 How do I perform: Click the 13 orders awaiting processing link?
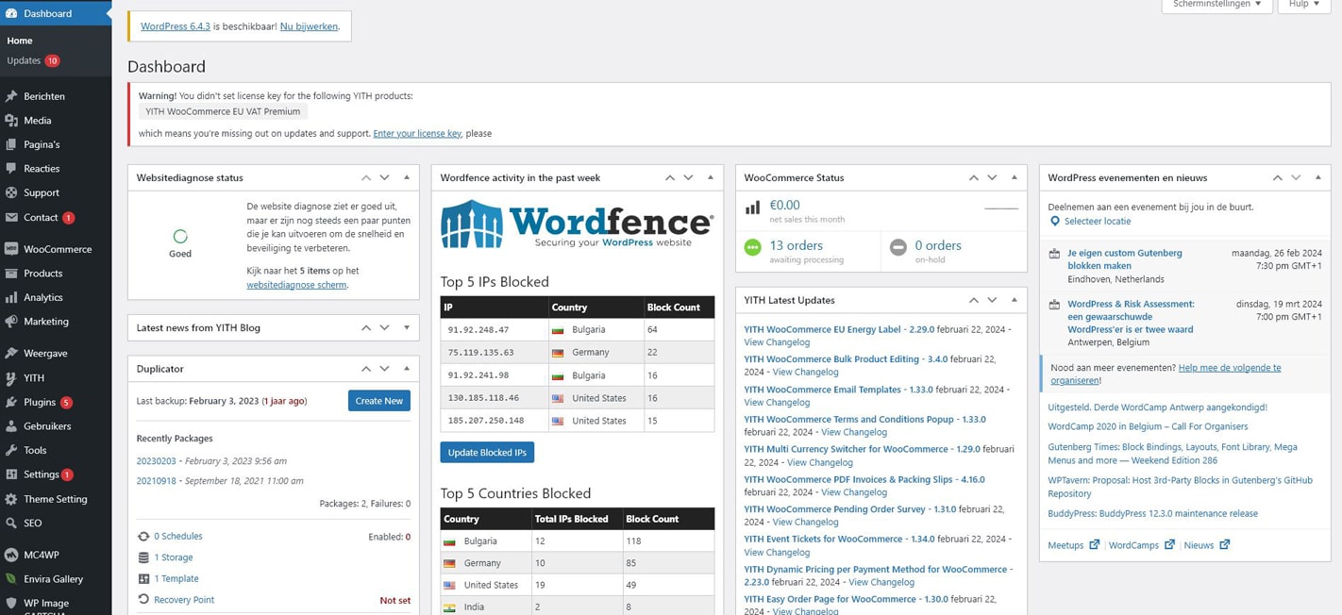pyautogui.click(x=797, y=245)
